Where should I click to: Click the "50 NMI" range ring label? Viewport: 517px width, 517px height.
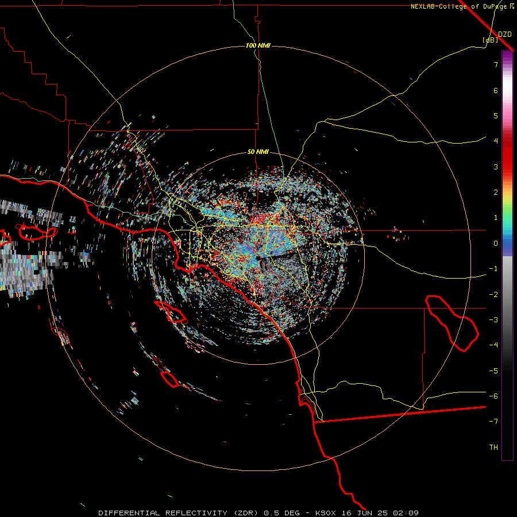(x=258, y=152)
